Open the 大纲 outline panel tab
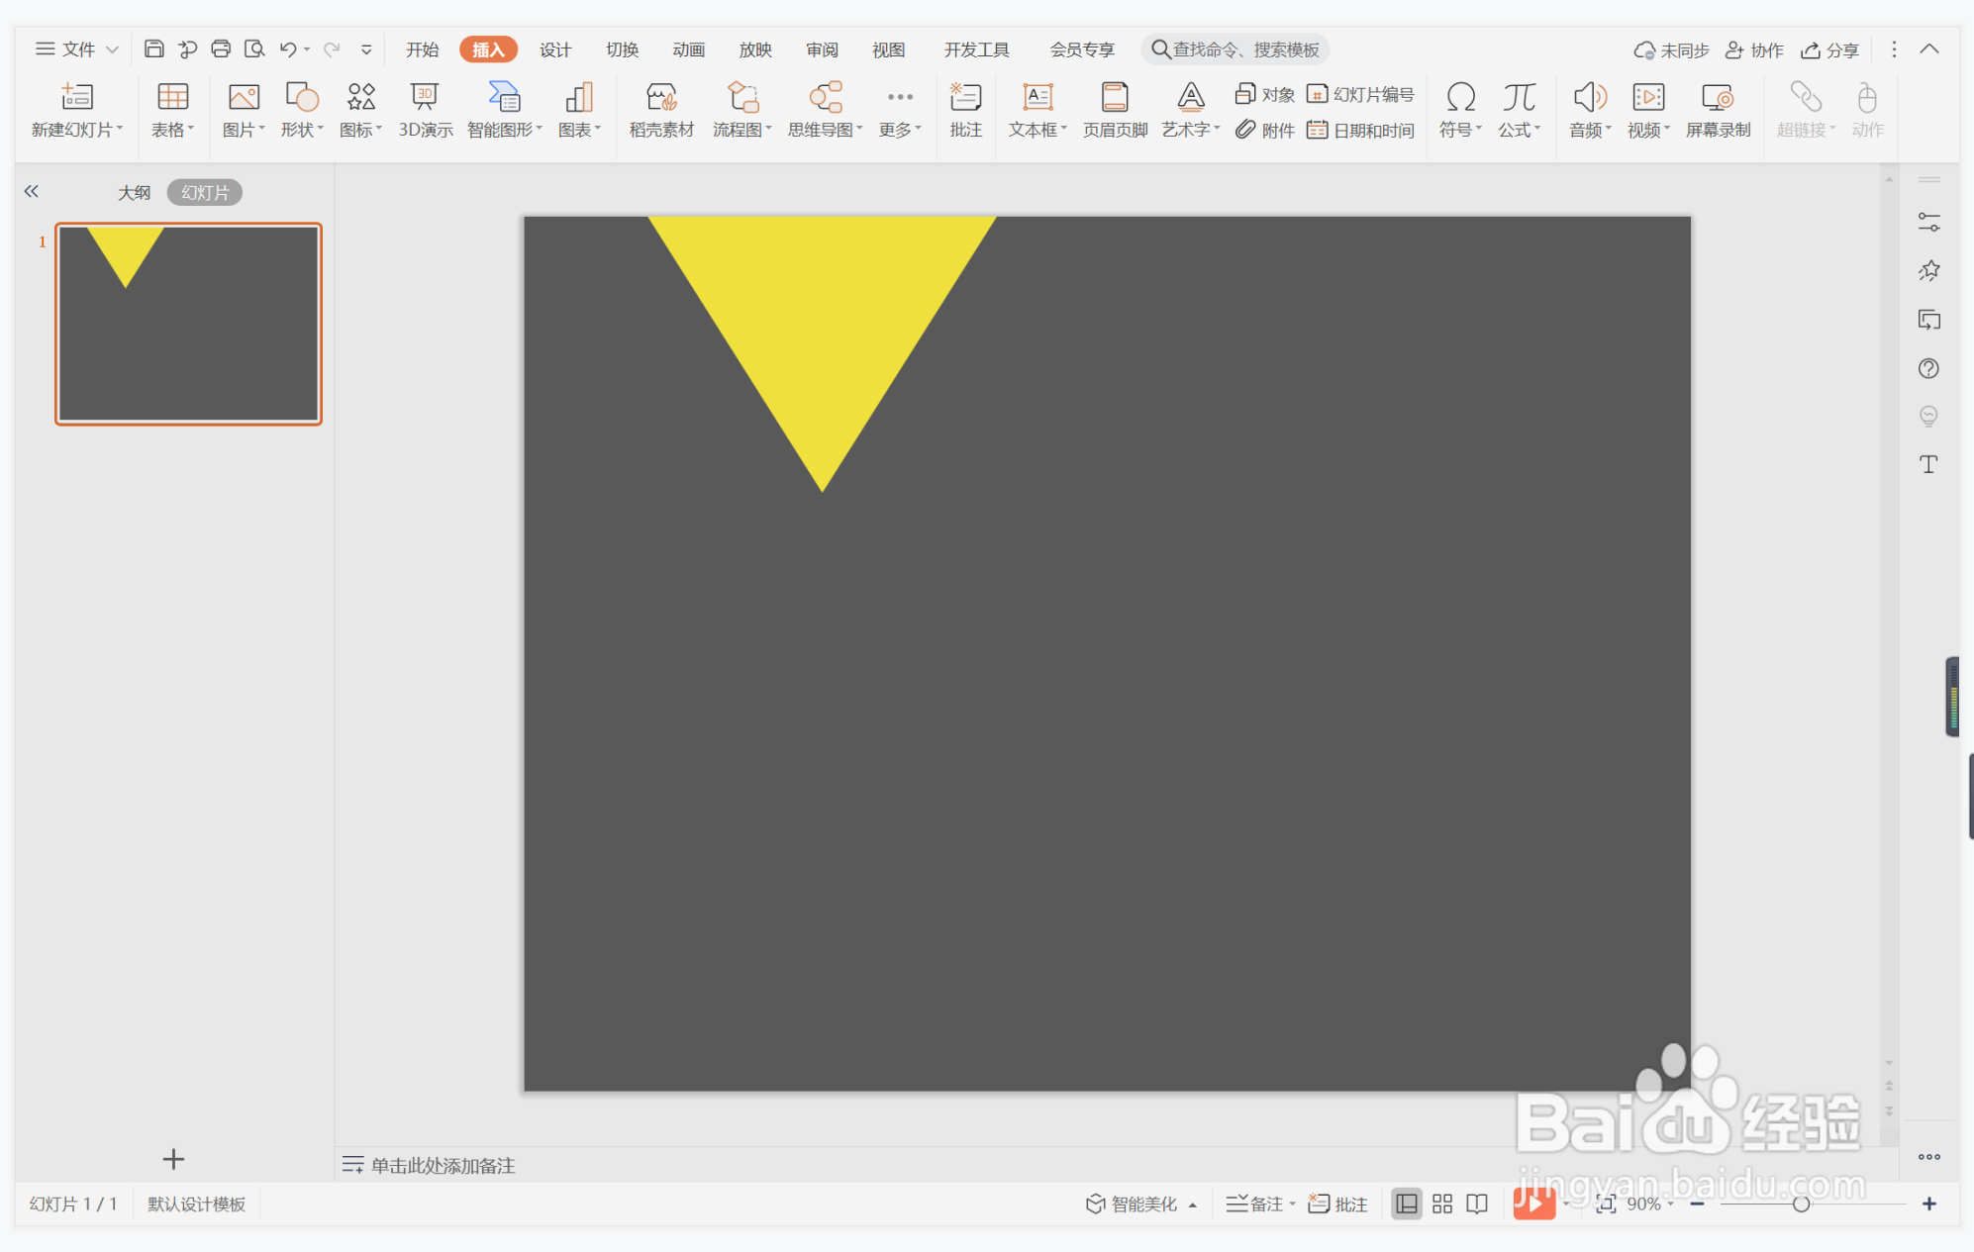Screen dimensions: 1974x1252 tap(134, 192)
